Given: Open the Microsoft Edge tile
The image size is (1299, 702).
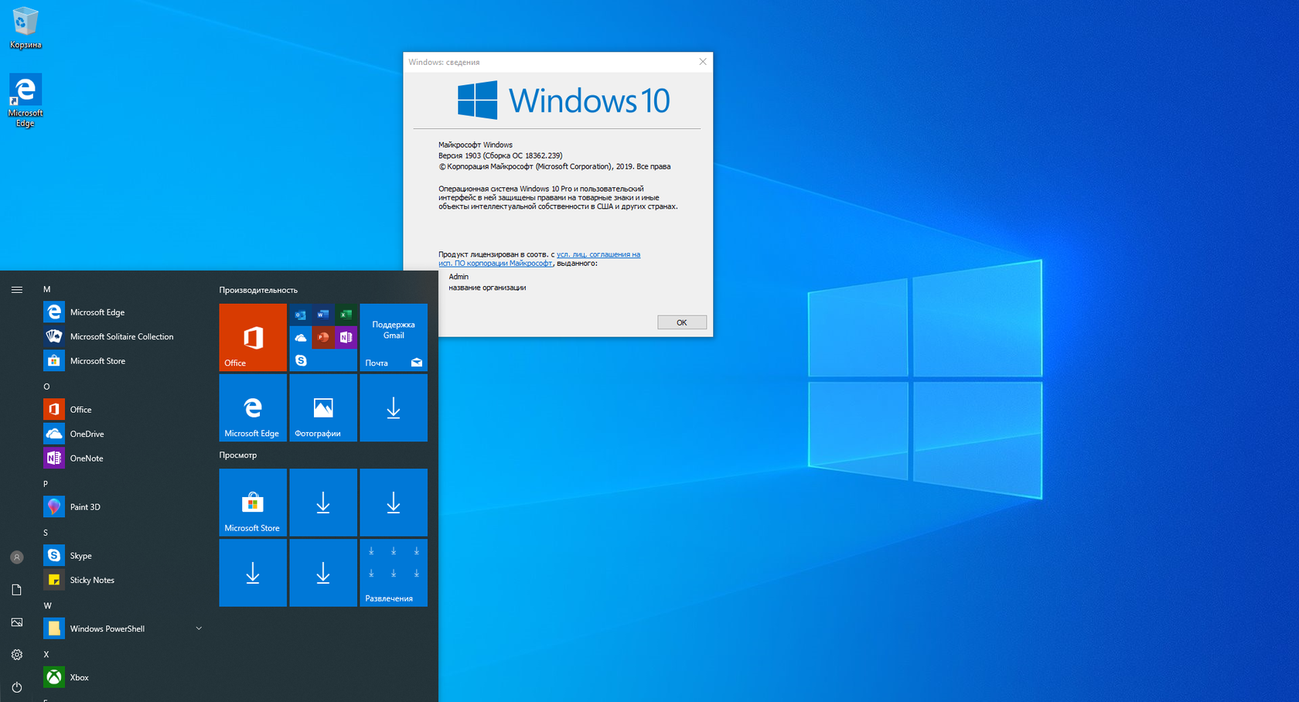Looking at the screenshot, I should [253, 407].
